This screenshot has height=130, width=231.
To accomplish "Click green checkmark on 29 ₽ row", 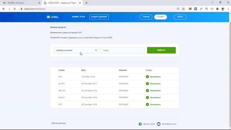I will [147, 104].
